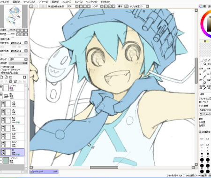Choose the bucket fill tool
Image resolution: width=211 pixels, height=178 pixels.
pos(203,82)
